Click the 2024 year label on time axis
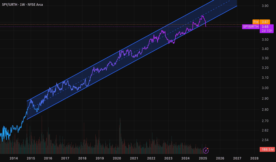This screenshot has height=162, width=276. tap(185, 158)
